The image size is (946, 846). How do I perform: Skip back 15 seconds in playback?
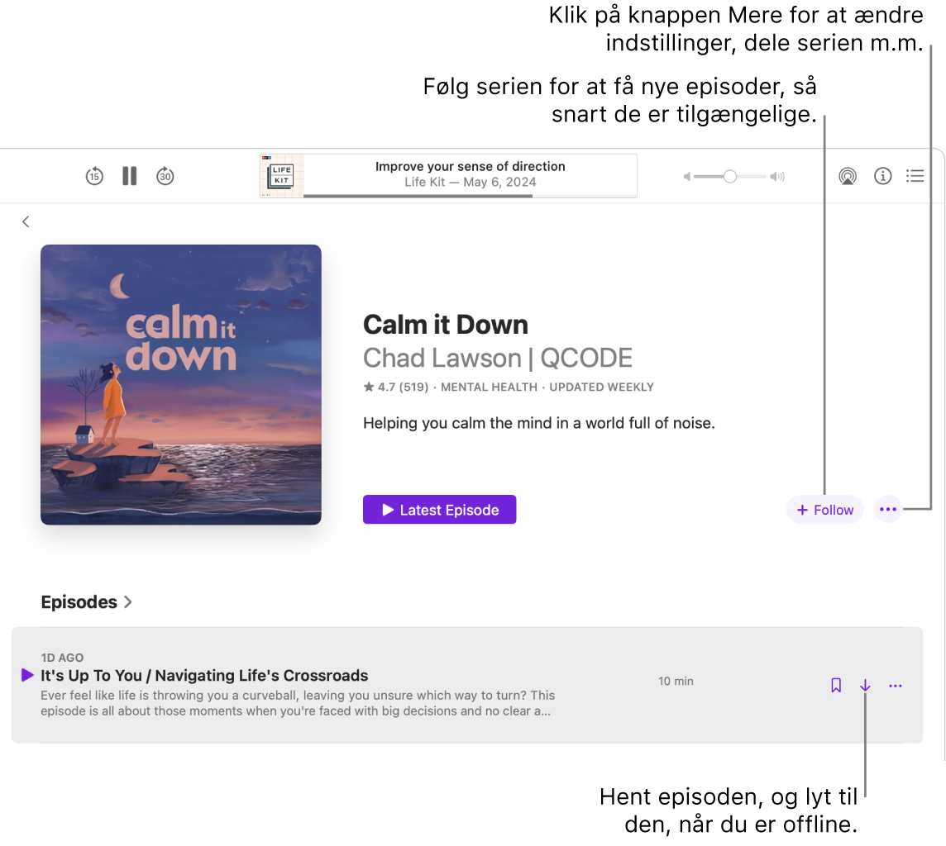coord(94,176)
